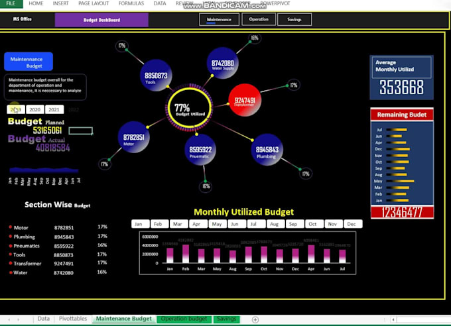Click the Operation navigation button
This screenshot has width=451, height=326.
pos(259,19)
